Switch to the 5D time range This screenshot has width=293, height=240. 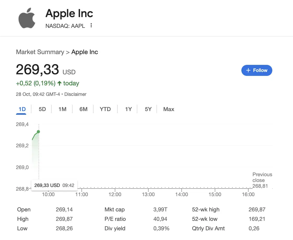42,109
